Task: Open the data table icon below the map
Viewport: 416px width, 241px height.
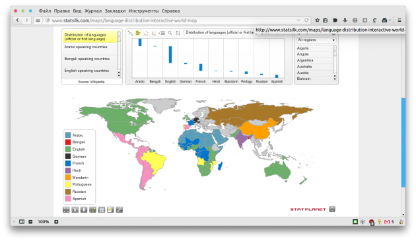Action: point(102,210)
